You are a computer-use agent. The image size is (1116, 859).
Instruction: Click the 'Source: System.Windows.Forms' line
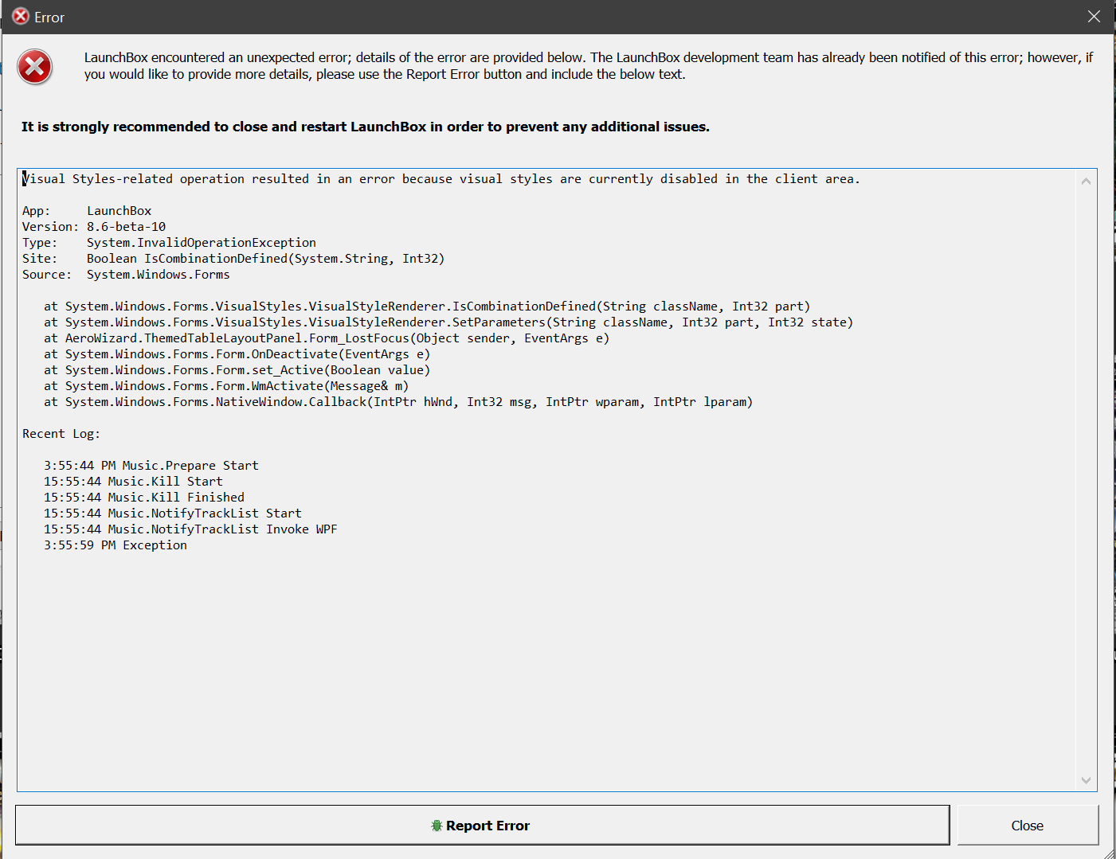click(126, 275)
